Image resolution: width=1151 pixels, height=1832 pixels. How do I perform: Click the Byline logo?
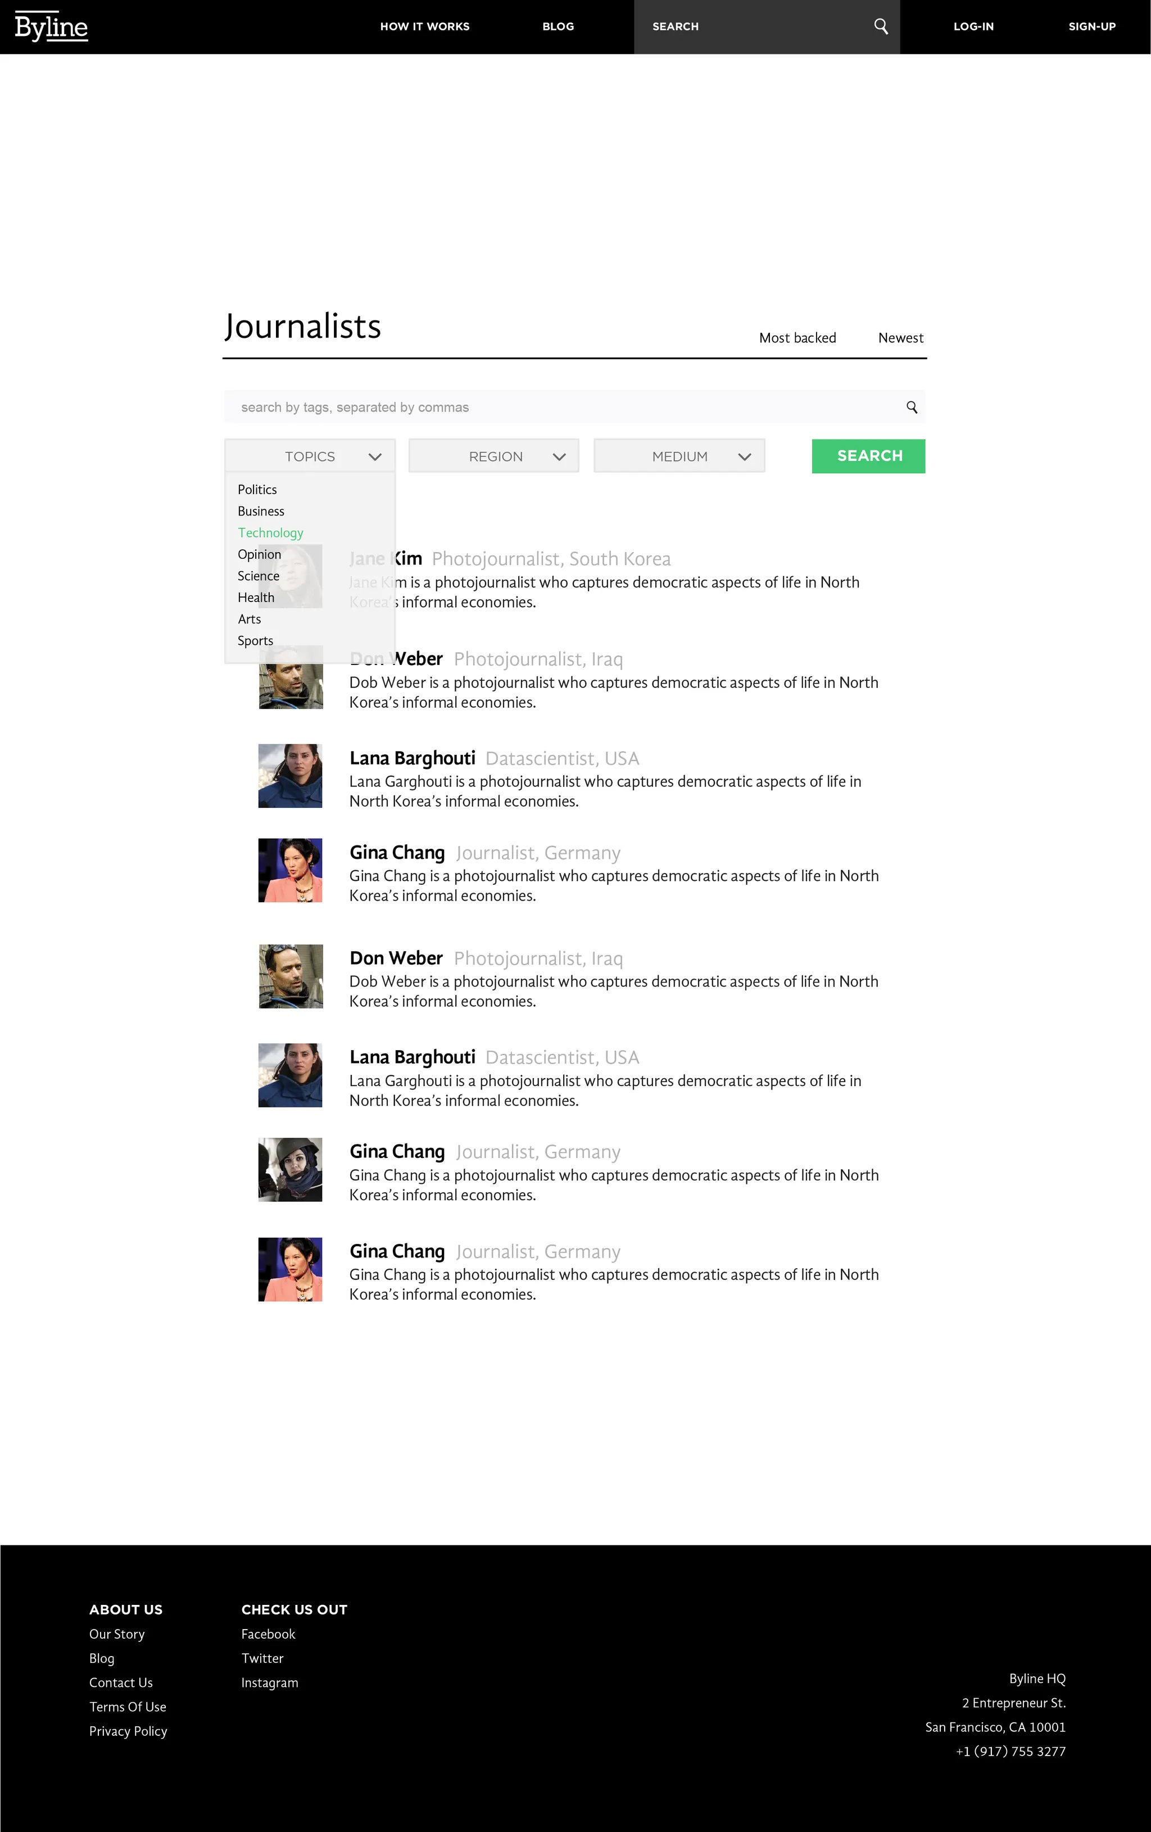click(51, 26)
